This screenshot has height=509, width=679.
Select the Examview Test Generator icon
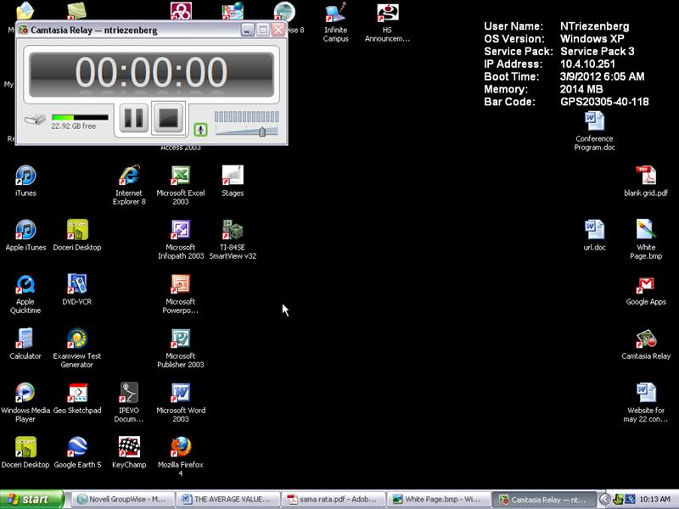(77, 348)
